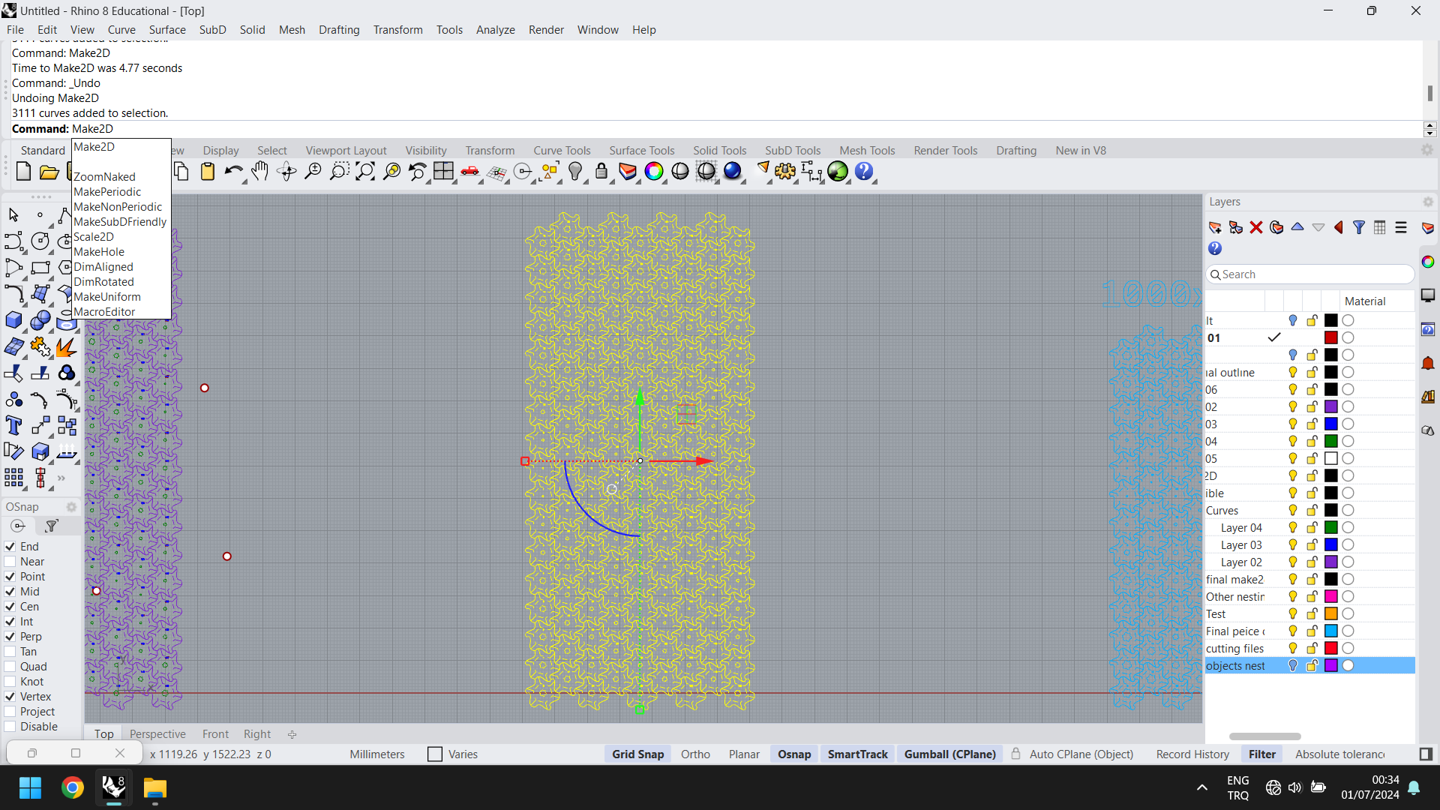Click the New Layer icon
Image resolution: width=1440 pixels, height=810 pixels.
(x=1215, y=227)
